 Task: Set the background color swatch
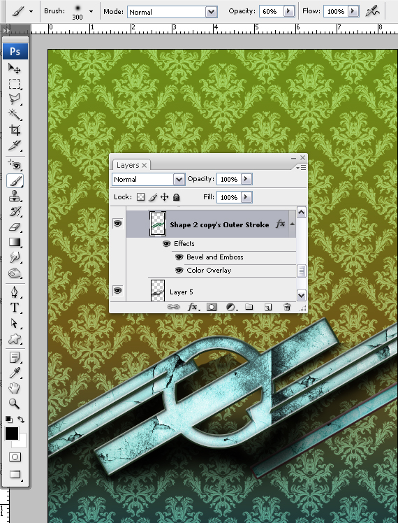(x=22, y=442)
